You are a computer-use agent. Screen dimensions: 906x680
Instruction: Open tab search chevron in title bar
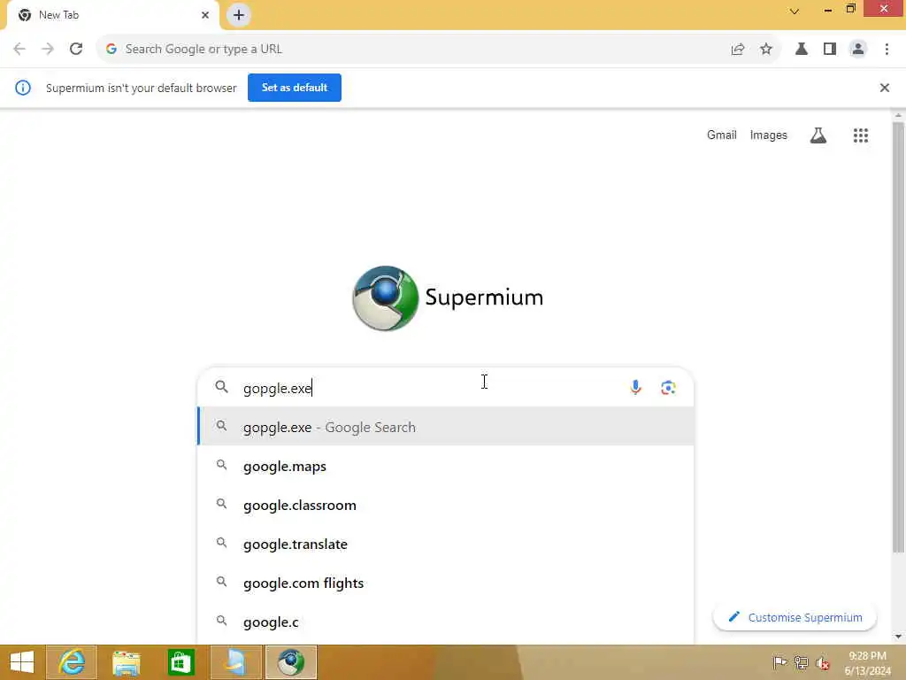tap(795, 11)
